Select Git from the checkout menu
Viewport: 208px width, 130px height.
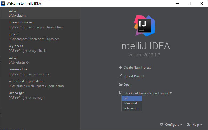tap(132, 98)
